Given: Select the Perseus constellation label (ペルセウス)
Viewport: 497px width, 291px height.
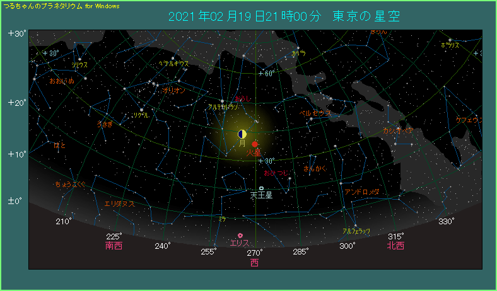Looking at the screenshot, I should tap(315, 113).
